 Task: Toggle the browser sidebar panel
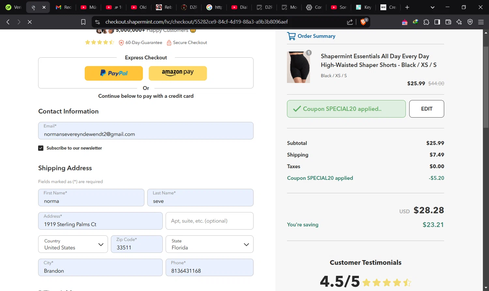pos(437,22)
